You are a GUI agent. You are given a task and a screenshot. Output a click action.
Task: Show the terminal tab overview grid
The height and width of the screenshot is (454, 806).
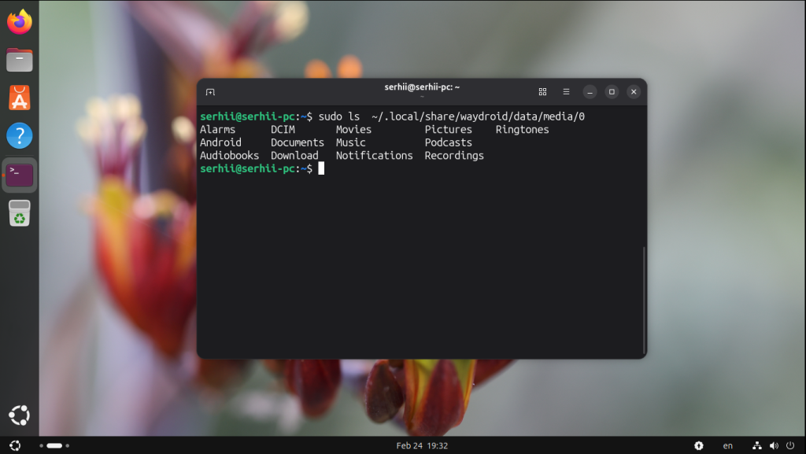542,92
